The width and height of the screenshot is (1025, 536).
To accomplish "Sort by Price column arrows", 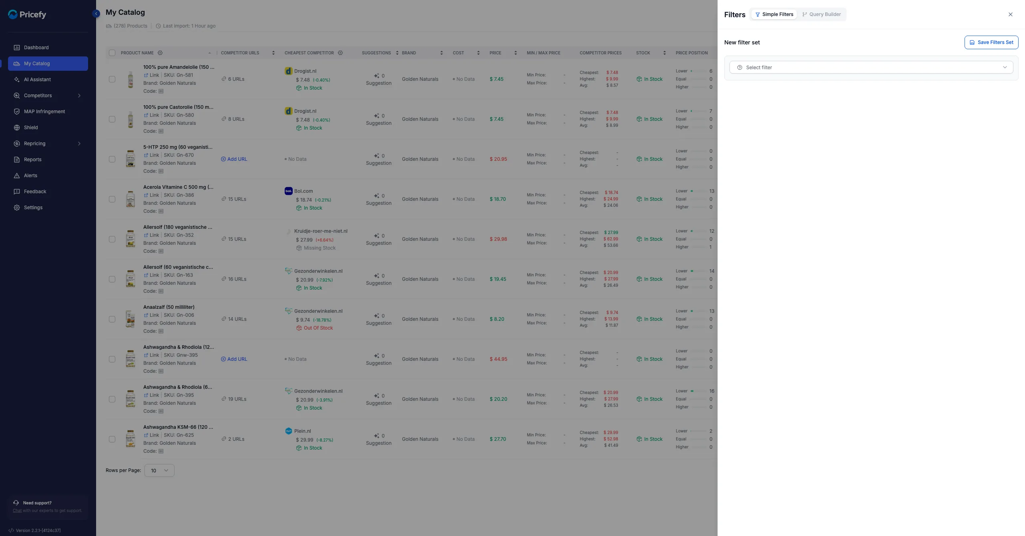I will click(x=516, y=53).
